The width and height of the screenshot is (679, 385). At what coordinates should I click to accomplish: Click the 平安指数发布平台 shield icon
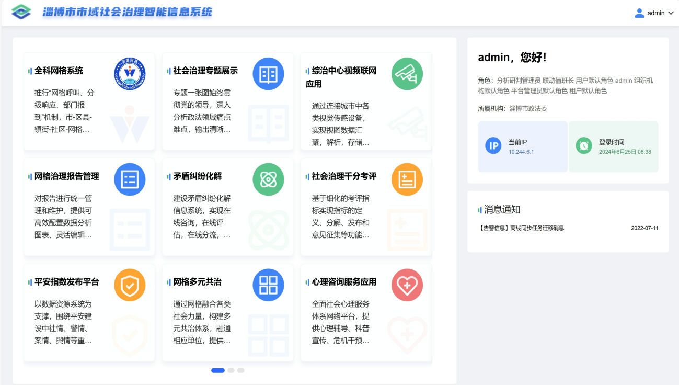tap(130, 285)
